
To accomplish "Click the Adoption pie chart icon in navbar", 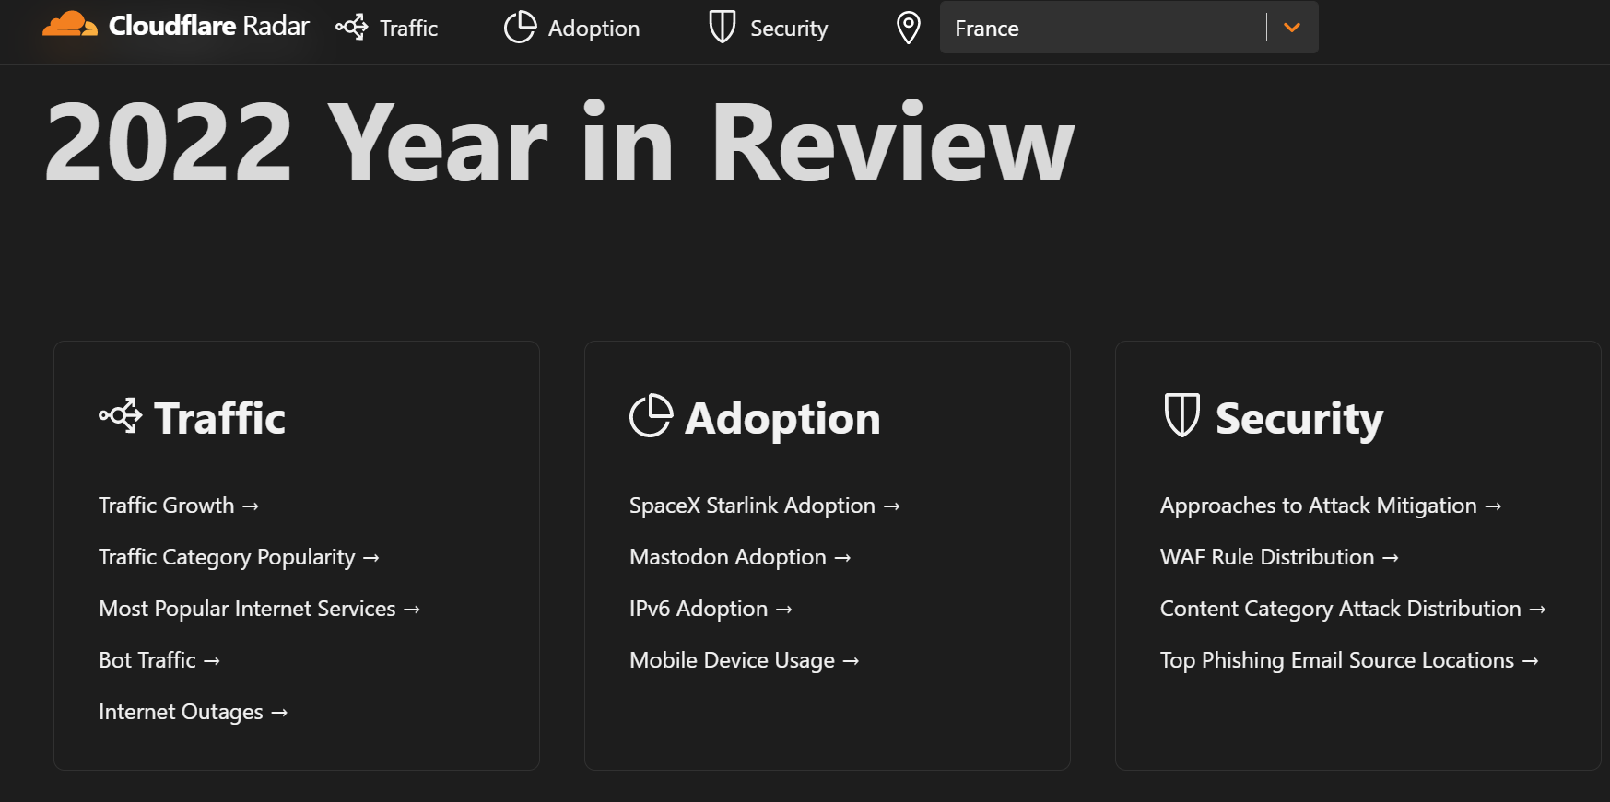I will tap(520, 28).
